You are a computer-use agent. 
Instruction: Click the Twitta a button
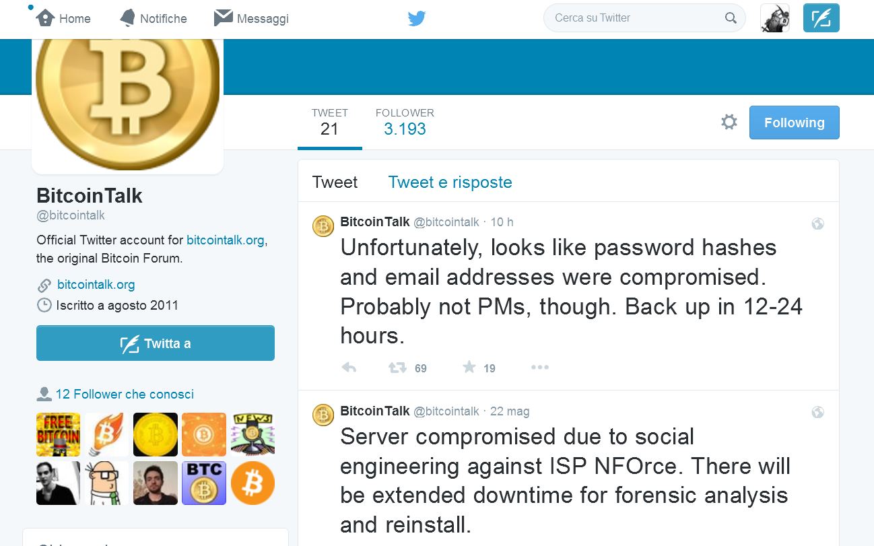[156, 343]
